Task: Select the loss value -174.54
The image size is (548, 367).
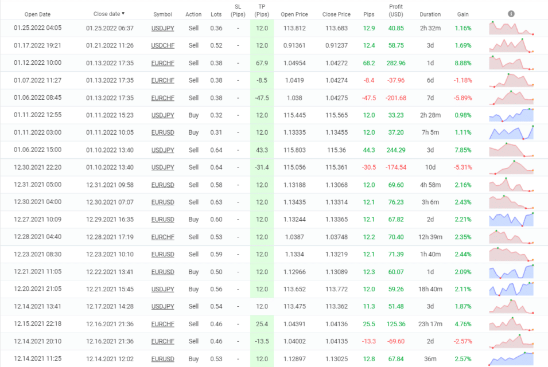Action: (395, 167)
